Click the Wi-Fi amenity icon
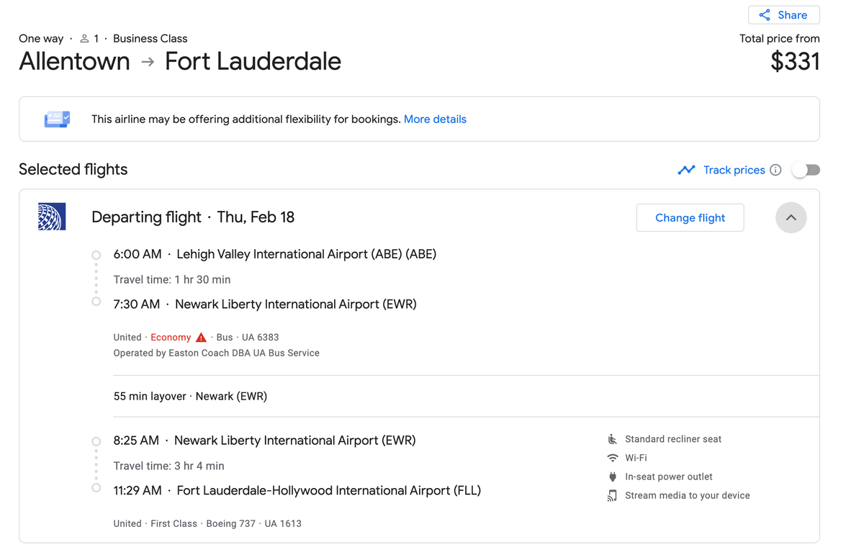The image size is (864, 555). pyautogui.click(x=612, y=458)
